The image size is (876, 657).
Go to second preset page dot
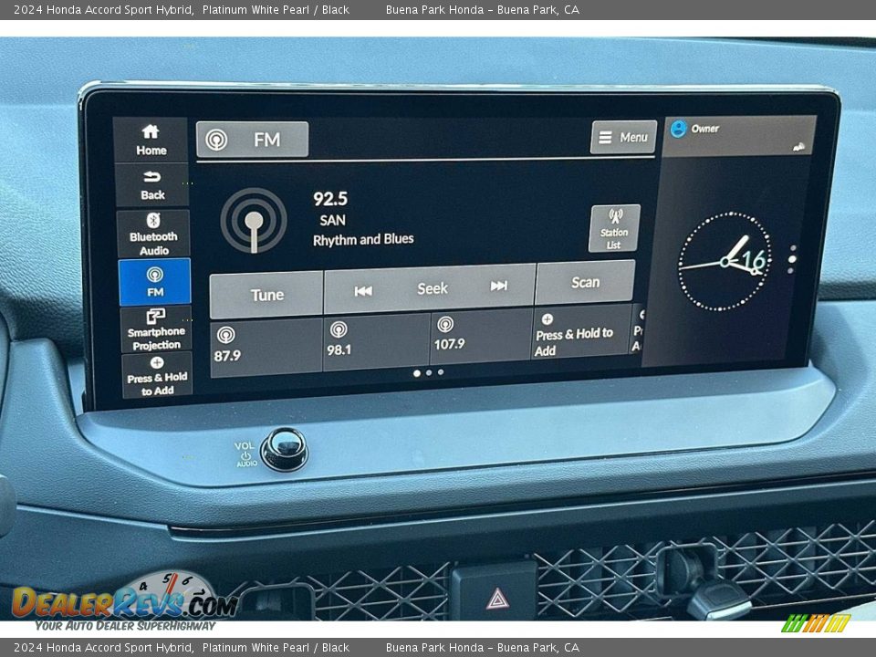pyautogui.click(x=429, y=372)
